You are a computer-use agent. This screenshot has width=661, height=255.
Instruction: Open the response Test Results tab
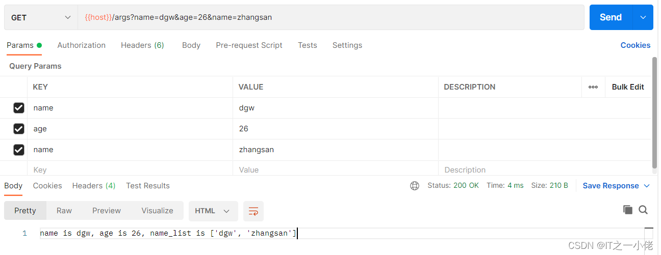pyautogui.click(x=148, y=186)
